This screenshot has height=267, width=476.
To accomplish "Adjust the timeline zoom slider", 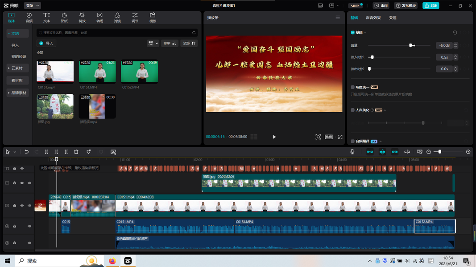I will point(448,152).
